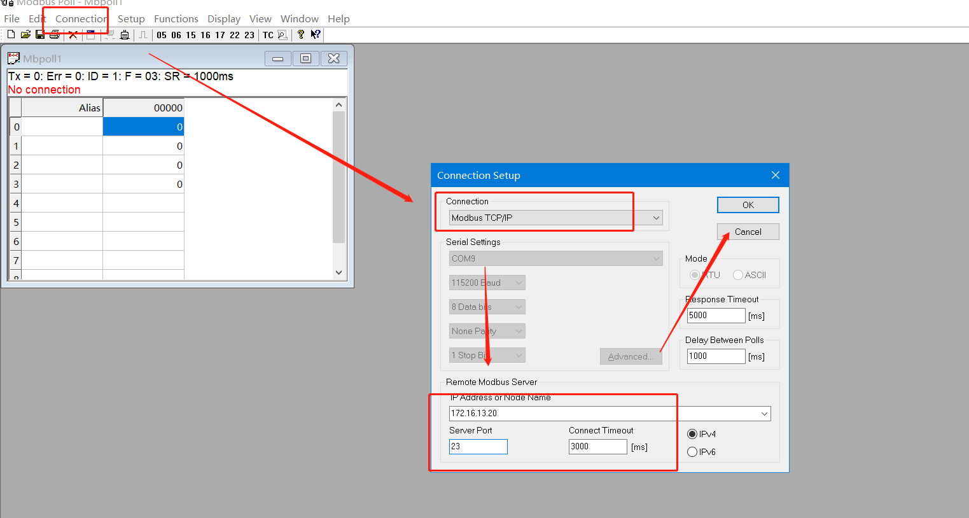Click OK in Connection Setup dialog
The width and height of the screenshot is (969, 518).
coord(748,205)
